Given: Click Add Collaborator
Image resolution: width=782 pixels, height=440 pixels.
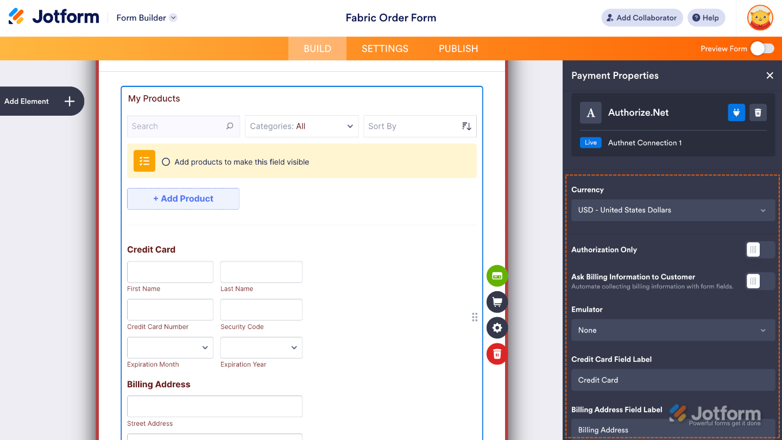Looking at the screenshot, I should 642,17.
